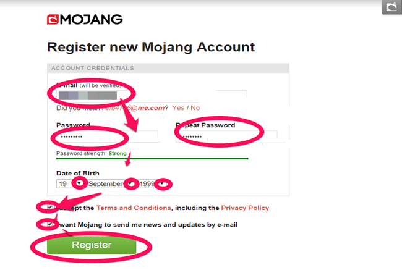
Task: Click the Mojang logo in the header
Action: pyautogui.click(x=85, y=19)
